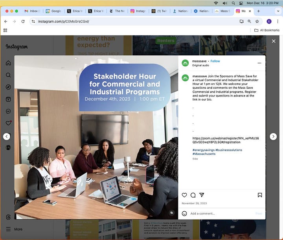Click the browser back button
This screenshot has width=283, height=240.
click(6, 22)
